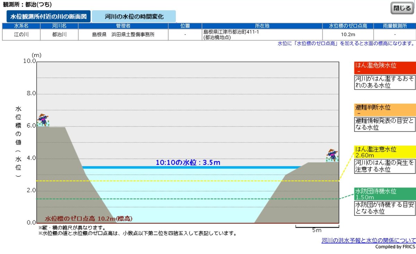
Task: Click the 所在地 column header
Action: (262, 26)
